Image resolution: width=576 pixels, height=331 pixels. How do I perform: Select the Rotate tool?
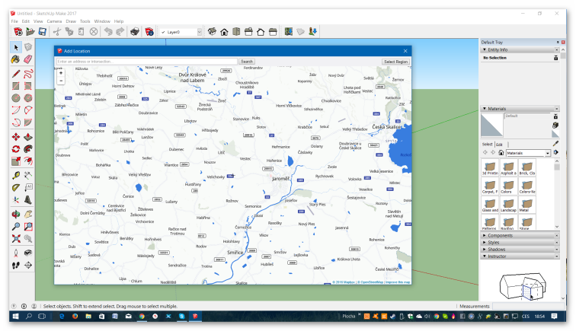coord(16,149)
